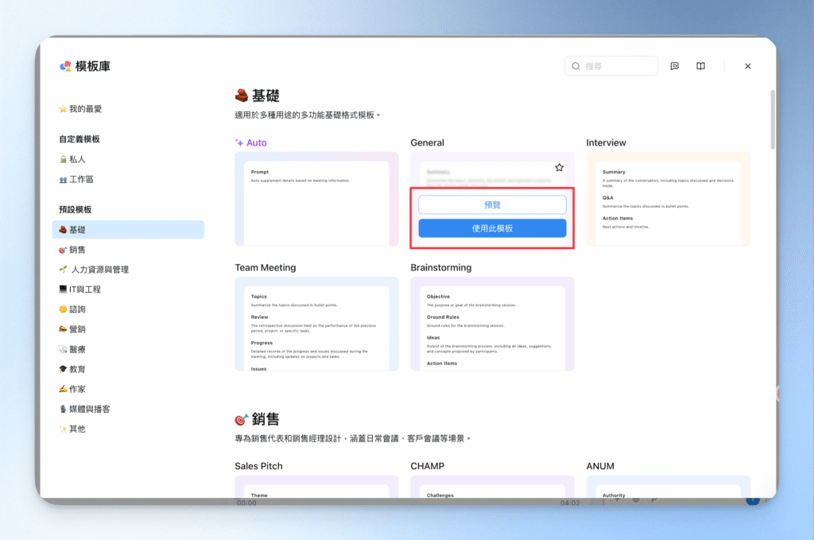Favorite the General template with star icon

coord(559,167)
